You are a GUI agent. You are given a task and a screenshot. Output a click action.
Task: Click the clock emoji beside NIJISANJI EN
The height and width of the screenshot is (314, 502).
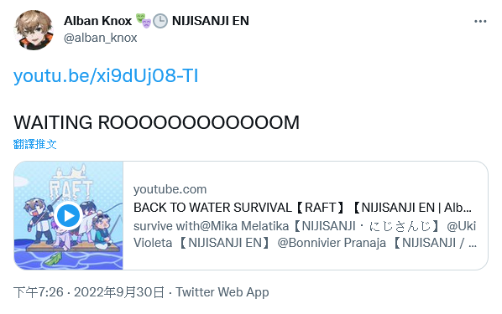pyautogui.click(x=160, y=21)
